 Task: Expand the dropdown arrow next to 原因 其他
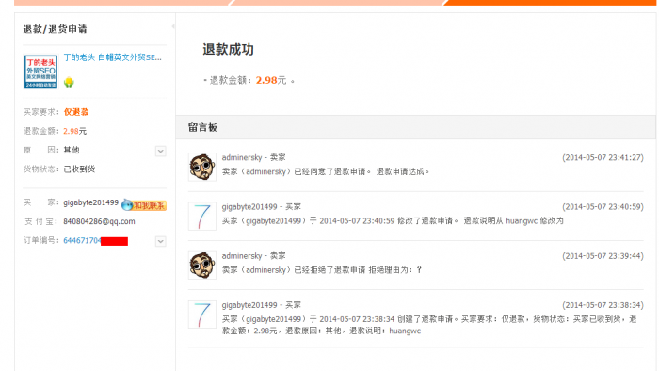point(161,152)
